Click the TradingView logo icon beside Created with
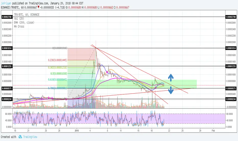The height and width of the screenshot is (141, 238). tap(20, 137)
